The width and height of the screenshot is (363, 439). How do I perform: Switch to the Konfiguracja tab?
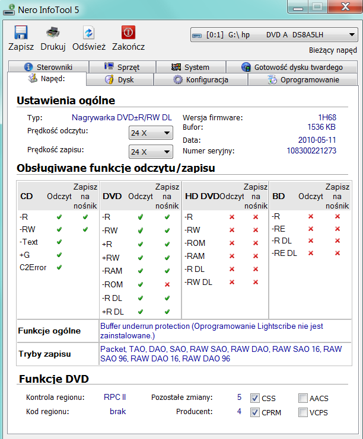(x=200, y=79)
